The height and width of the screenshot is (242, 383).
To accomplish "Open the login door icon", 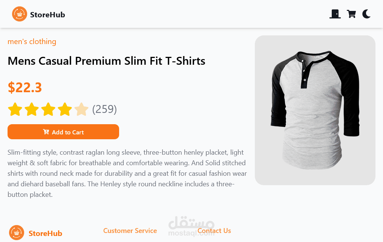I will [x=335, y=14].
